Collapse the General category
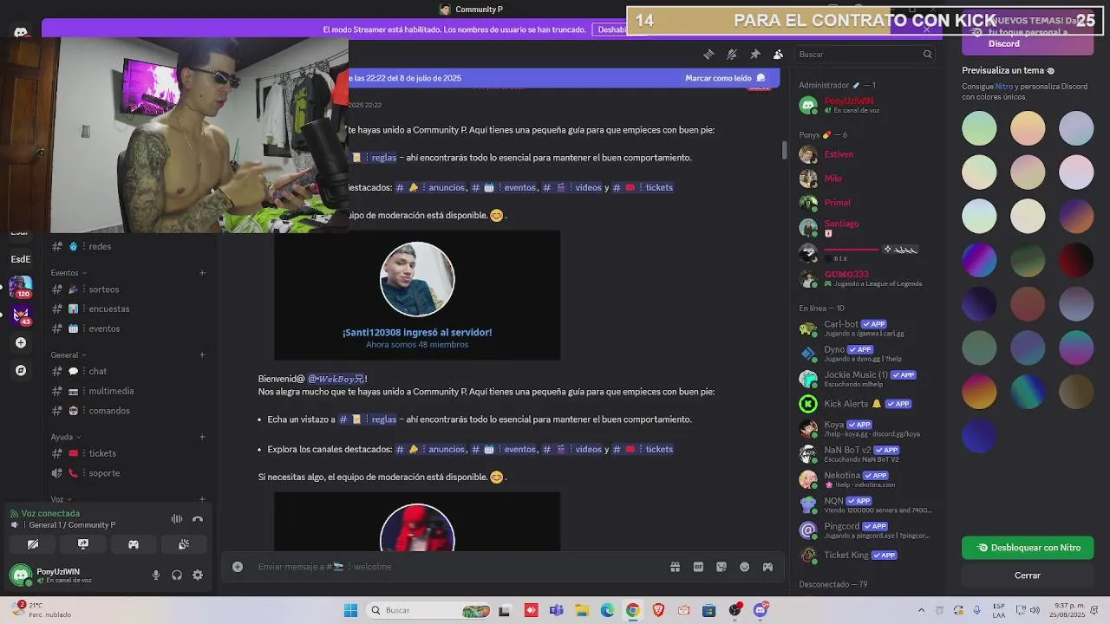 [69, 355]
